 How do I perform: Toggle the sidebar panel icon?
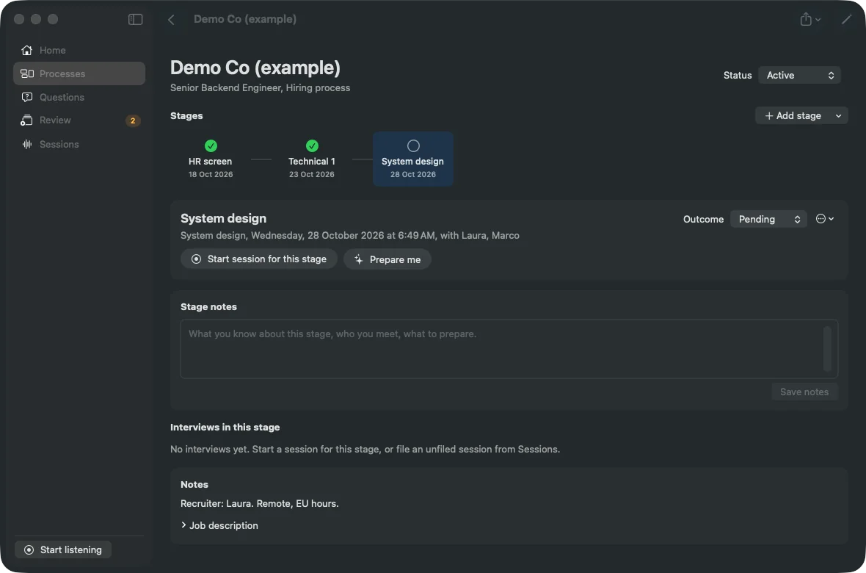[135, 19]
